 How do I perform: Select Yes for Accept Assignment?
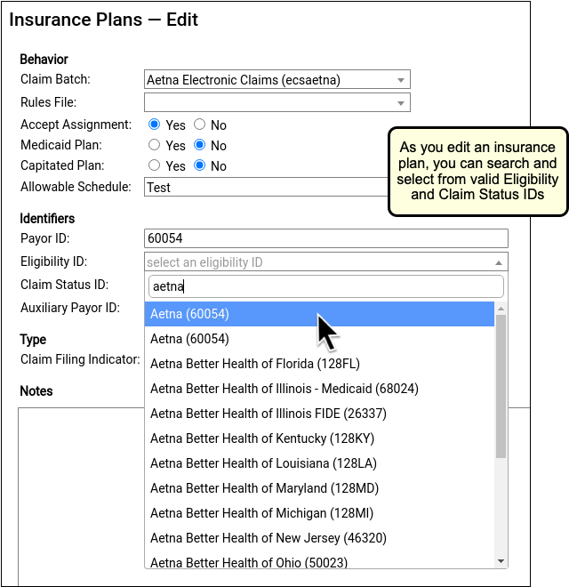coord(154,125)
